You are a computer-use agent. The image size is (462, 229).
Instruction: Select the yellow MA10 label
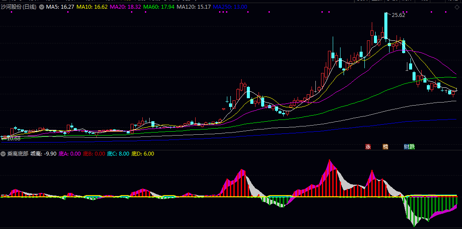tap(92, 7)
